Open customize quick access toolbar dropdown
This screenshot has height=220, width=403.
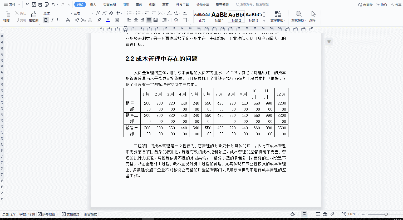pyautogui.click(x=69, y=4)
